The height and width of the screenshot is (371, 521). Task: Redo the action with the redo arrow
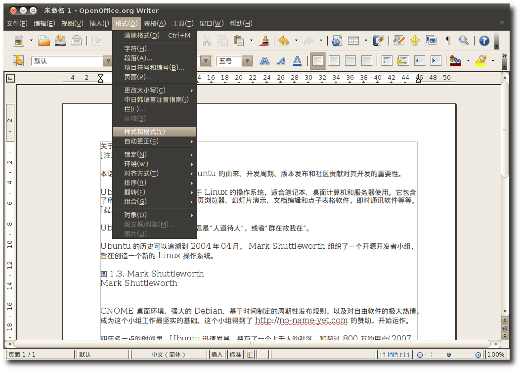[308, 41]
